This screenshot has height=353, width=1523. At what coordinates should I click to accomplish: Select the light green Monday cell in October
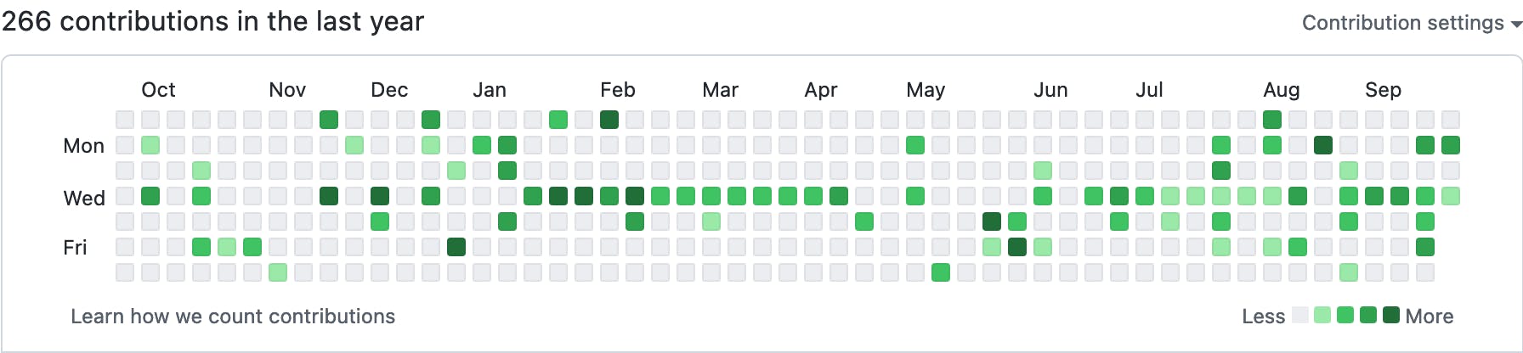click(x=150, y=145)
